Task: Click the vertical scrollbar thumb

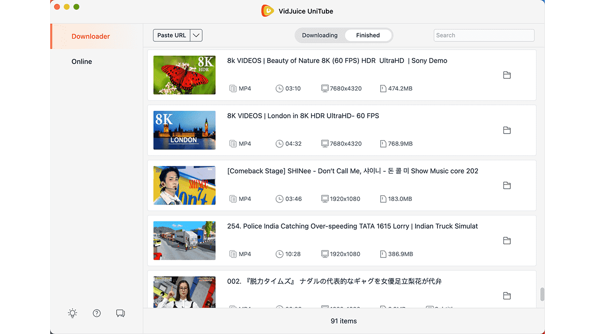Action: point(542,295)
